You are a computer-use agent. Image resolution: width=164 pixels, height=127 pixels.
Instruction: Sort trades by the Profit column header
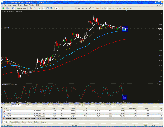click(156, 108)
